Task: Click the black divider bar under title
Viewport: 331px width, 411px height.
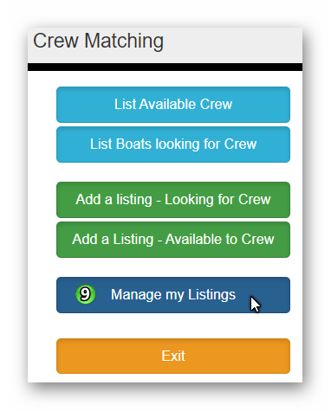Action: click(165, 67)
